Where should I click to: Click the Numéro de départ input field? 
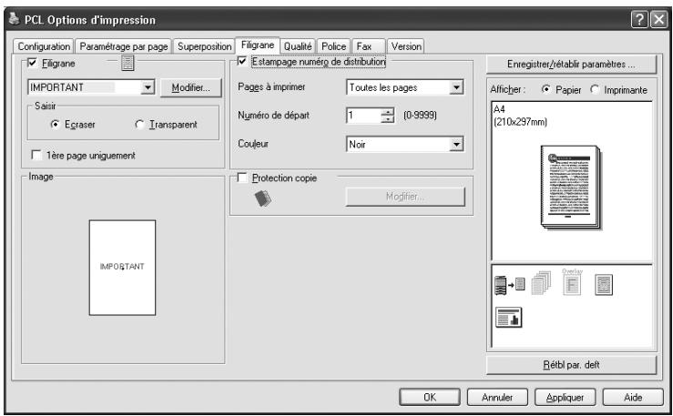coord(363,115)
